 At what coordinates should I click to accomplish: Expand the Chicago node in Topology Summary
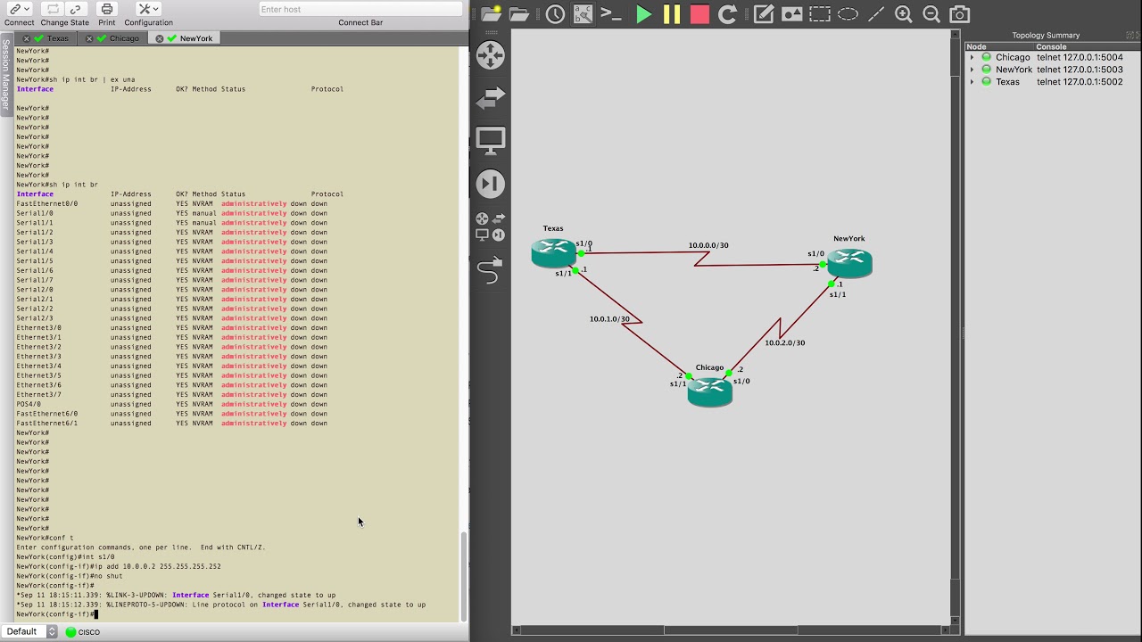[x=972, y=57]
